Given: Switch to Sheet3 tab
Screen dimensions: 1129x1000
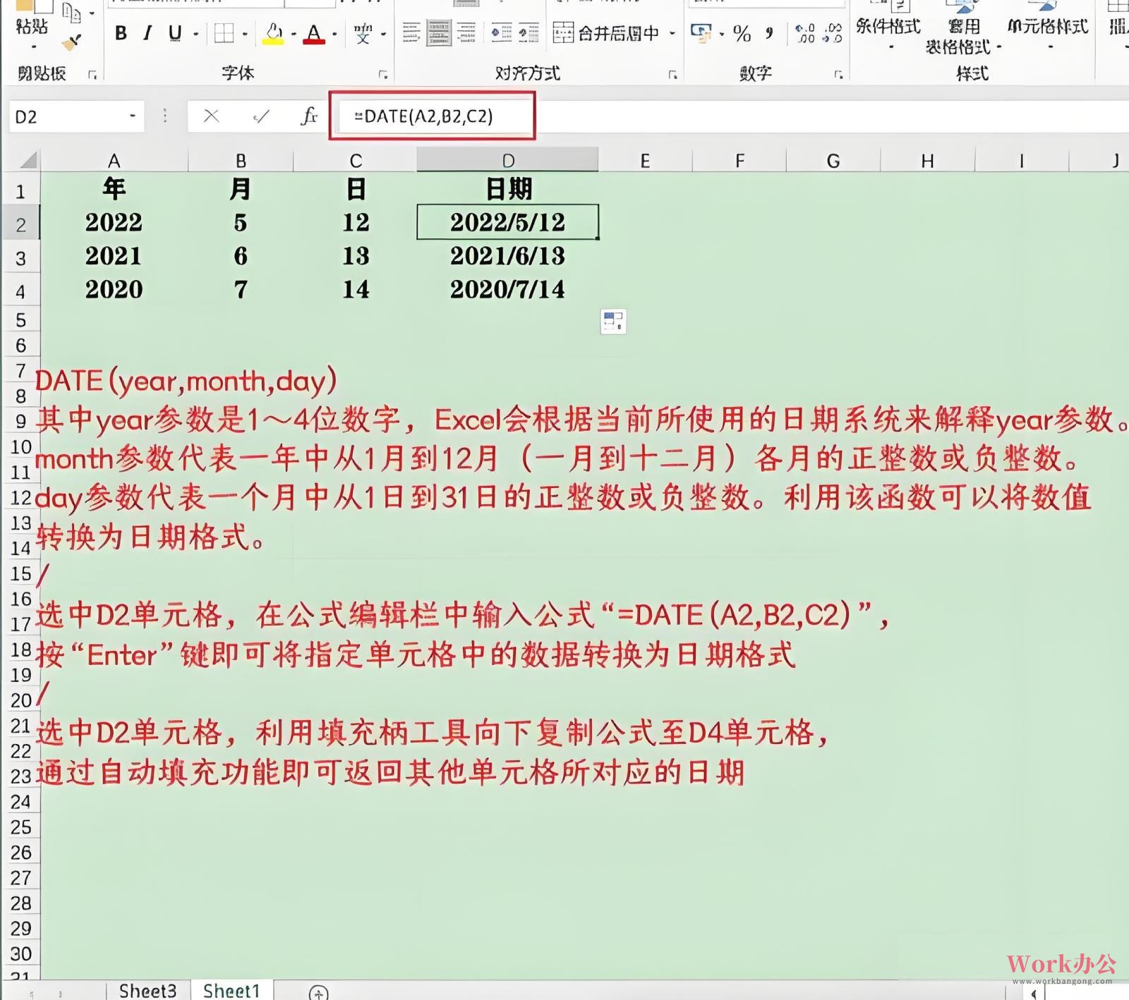Looking at the screenshot, I should click(147, 990).
